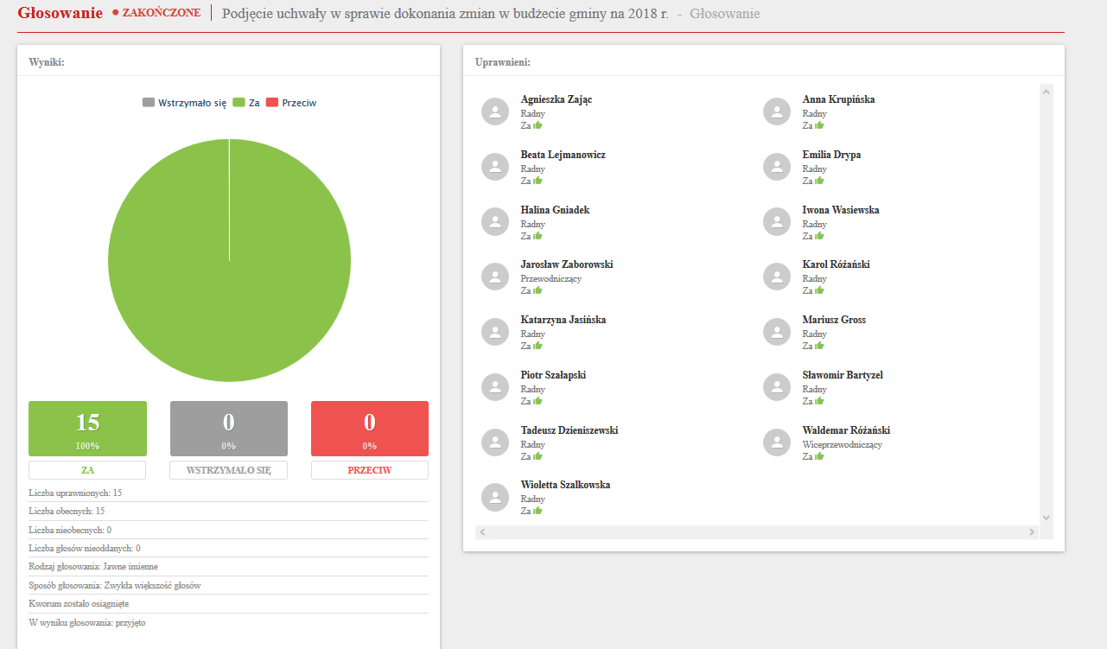1107x649 pixels.
Task: Toggle the 'Przeciw' legend entry
Action: point(291,103)
